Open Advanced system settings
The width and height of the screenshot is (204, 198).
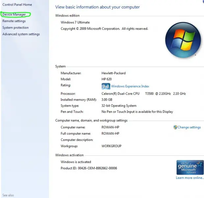pyautogui.click(x=21, y=34)
